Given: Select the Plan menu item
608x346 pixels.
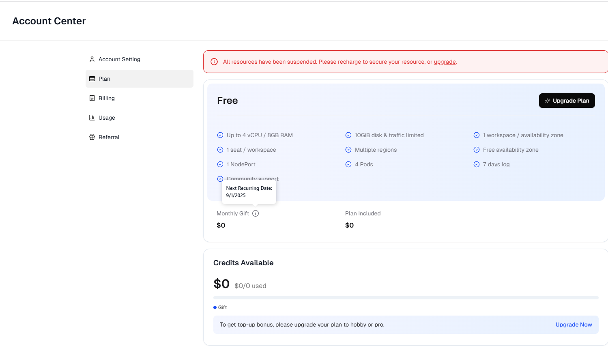Looking at the screenshot, I should click(139, 79).
